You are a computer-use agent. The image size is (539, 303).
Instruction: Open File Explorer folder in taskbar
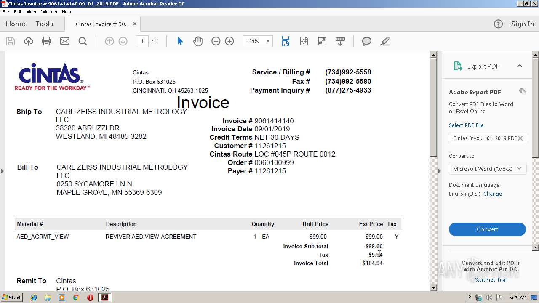(48, 298)
